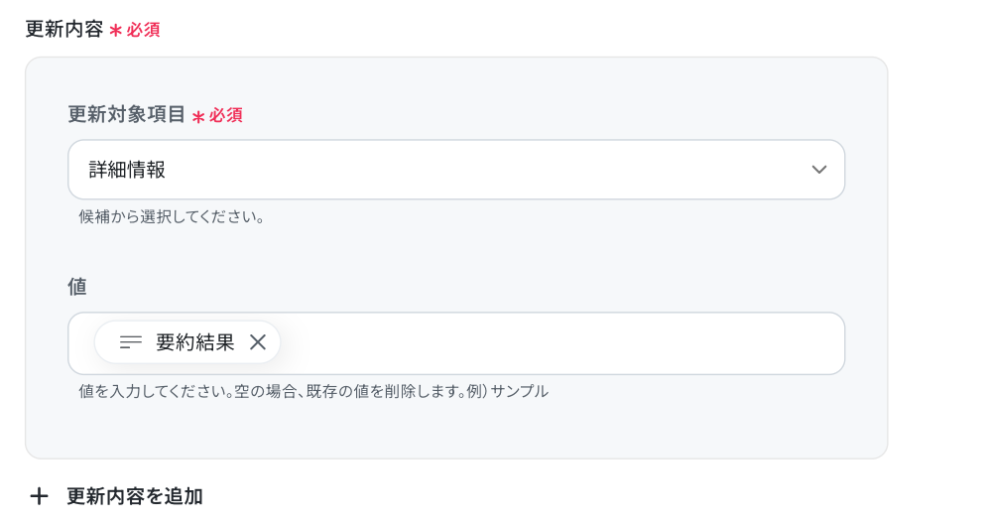
Task: Click the plus icon beside 更新内容を追加
Action: click(x=39, y=496)
